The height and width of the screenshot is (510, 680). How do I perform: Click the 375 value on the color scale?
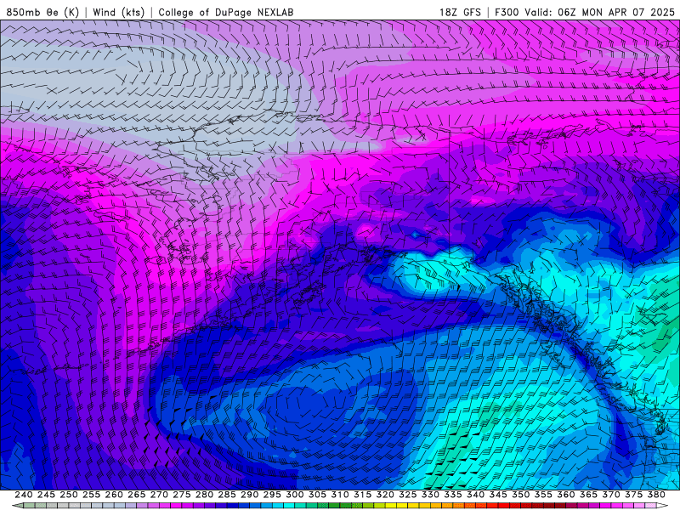[633, 495]
